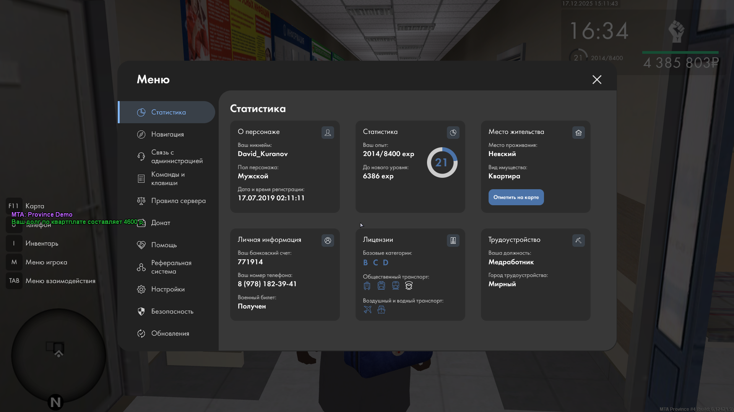
Task: Click the airplane license icon
Action: click(367, 310)
